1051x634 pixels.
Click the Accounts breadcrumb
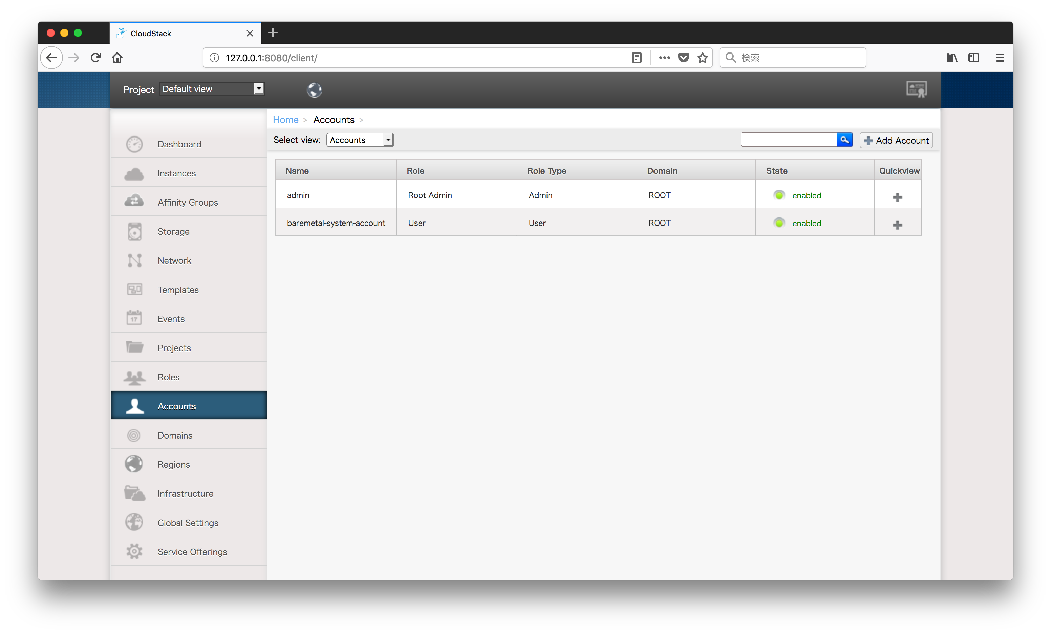tap(334, 120)
